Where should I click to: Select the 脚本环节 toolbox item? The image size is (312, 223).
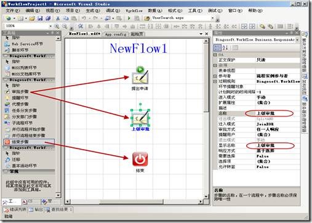tap(17, 50)
